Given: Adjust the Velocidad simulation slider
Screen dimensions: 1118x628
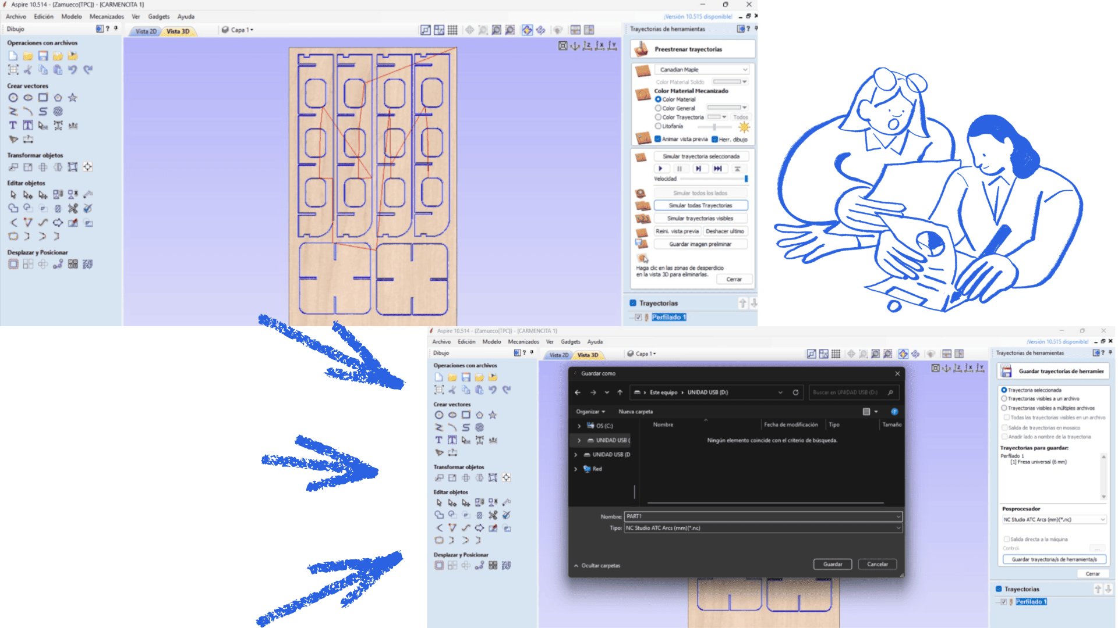Looking at the screenshot, I should [x=745, y=179].
